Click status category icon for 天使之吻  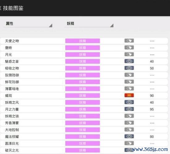(129, 41)
